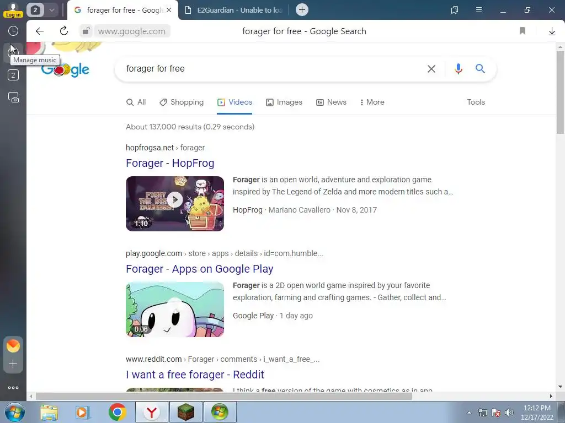Start voice search with microphone
Screen dimensions: 565x423
coord(458,68)
